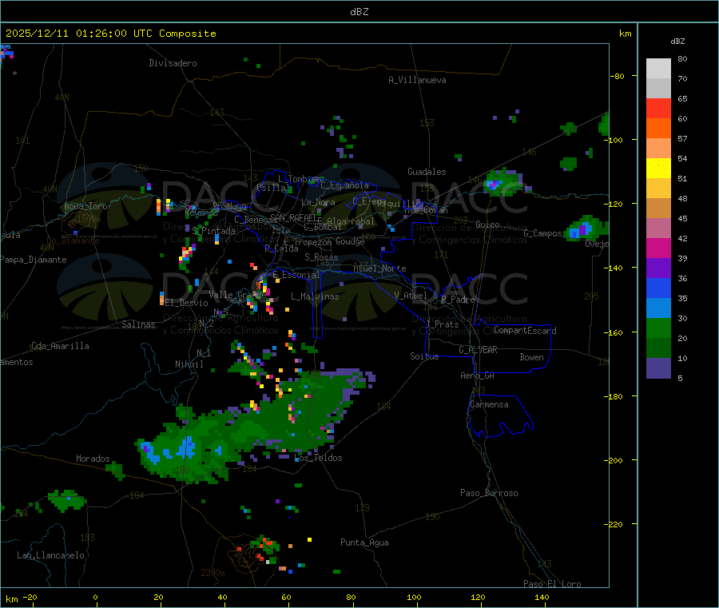Click the Nihuil map label
The width and height of the screenshot is (719, 608).
click(x=189, y=364)
